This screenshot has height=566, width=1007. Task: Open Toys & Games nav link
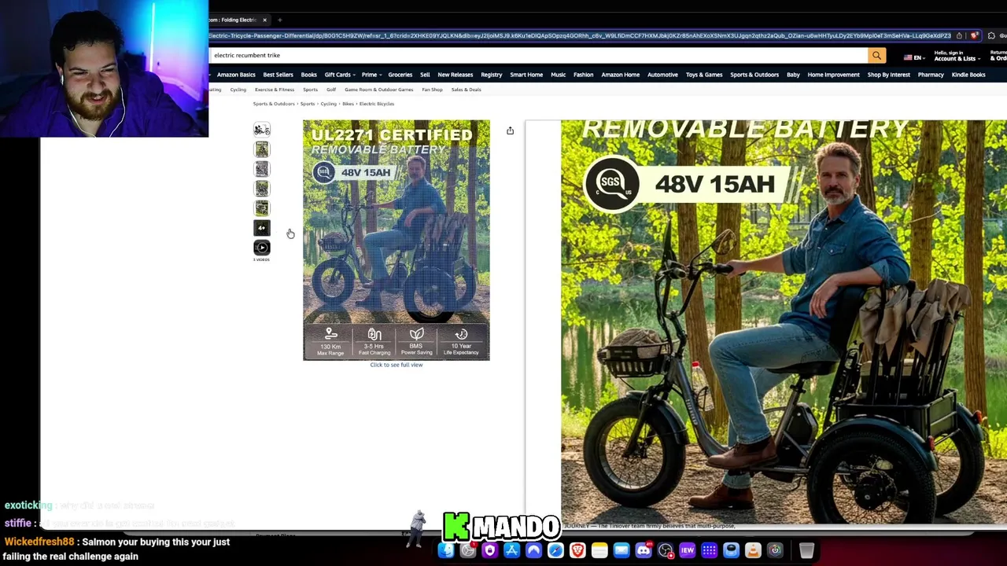[703, 75]
